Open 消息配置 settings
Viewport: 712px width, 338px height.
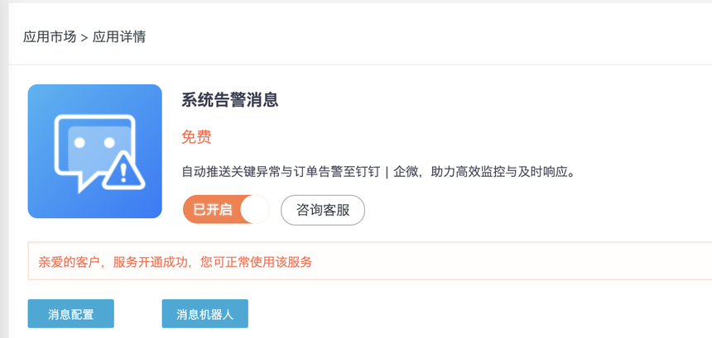(70, 314)
